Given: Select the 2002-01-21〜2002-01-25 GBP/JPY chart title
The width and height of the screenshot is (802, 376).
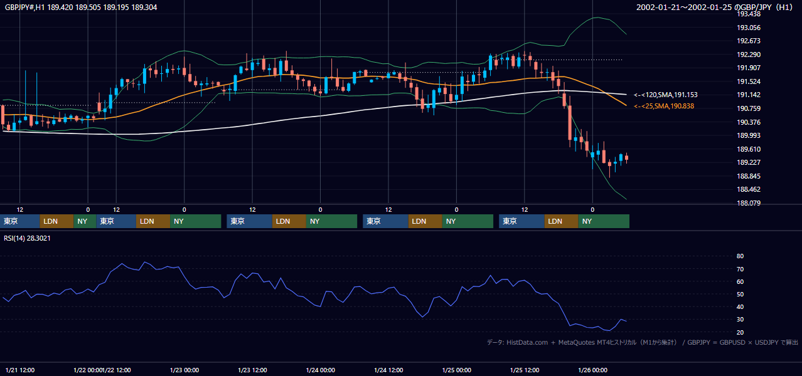Looking at the screenshot, I should [715, 8].
